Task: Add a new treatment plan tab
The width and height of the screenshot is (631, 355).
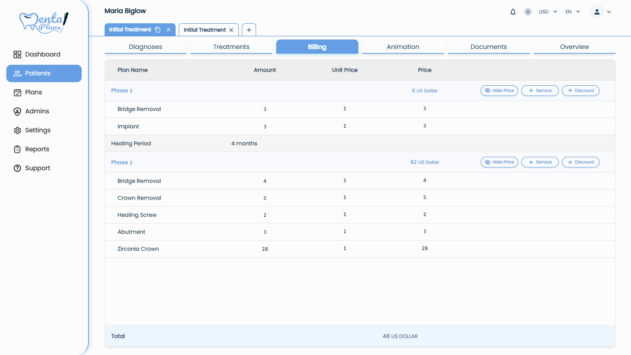Action: (249, 30)
